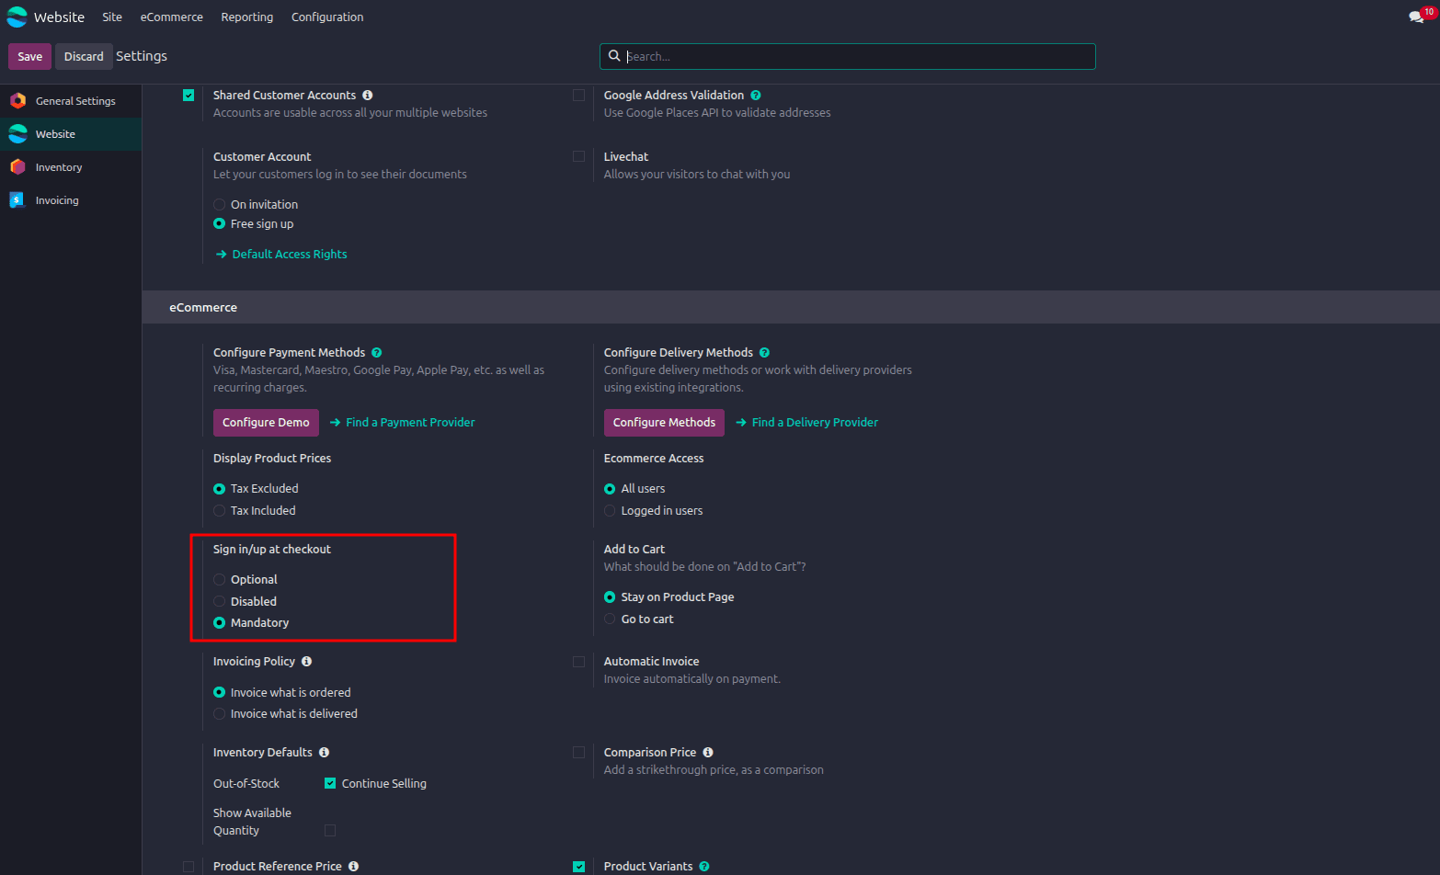Enable Show Available Quantity checkbox
The image size is (1440, 875).
click(330, 830)
